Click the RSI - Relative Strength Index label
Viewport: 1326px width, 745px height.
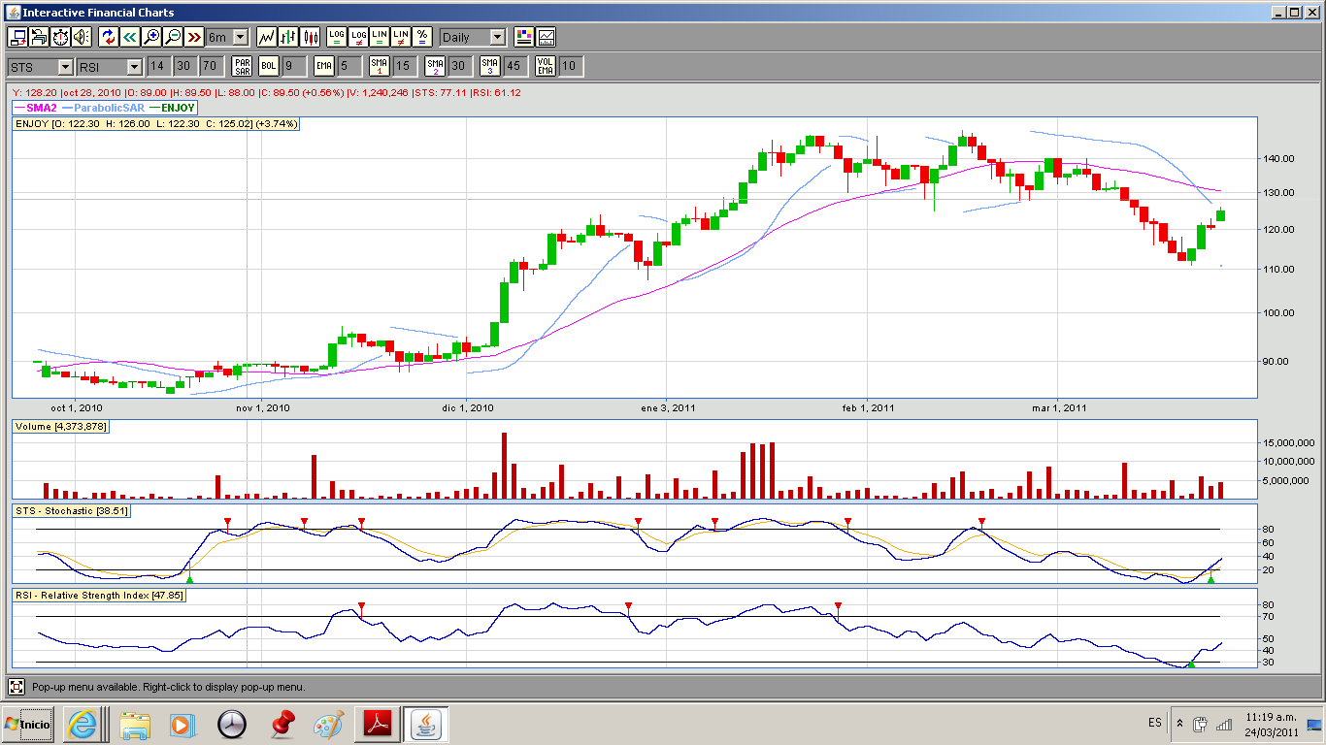[98, 595]
